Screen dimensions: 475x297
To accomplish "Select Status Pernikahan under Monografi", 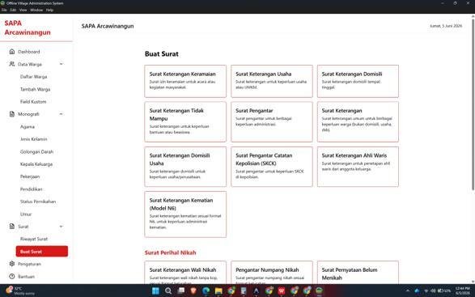I will [38, 202].
